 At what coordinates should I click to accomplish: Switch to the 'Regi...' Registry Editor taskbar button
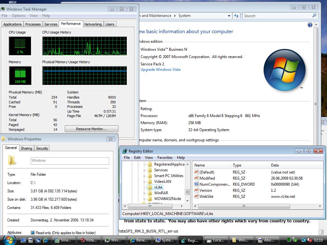click(190, 240)
